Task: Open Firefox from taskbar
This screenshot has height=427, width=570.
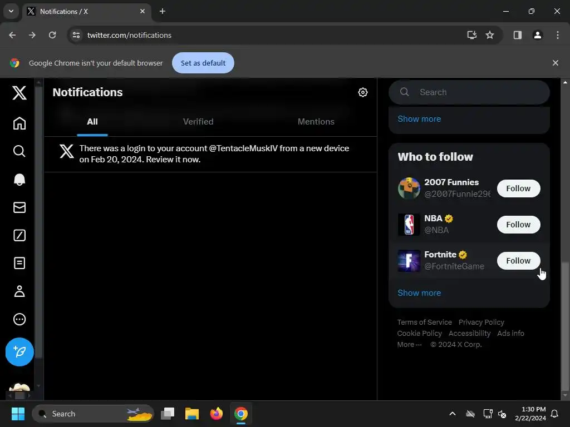Action: (217, 414)
